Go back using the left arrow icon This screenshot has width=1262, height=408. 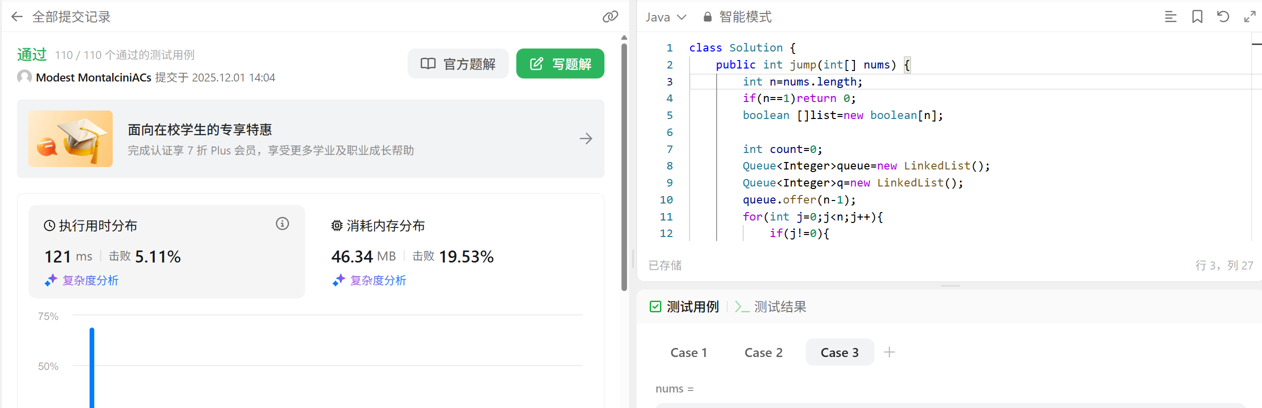(17, 17)
